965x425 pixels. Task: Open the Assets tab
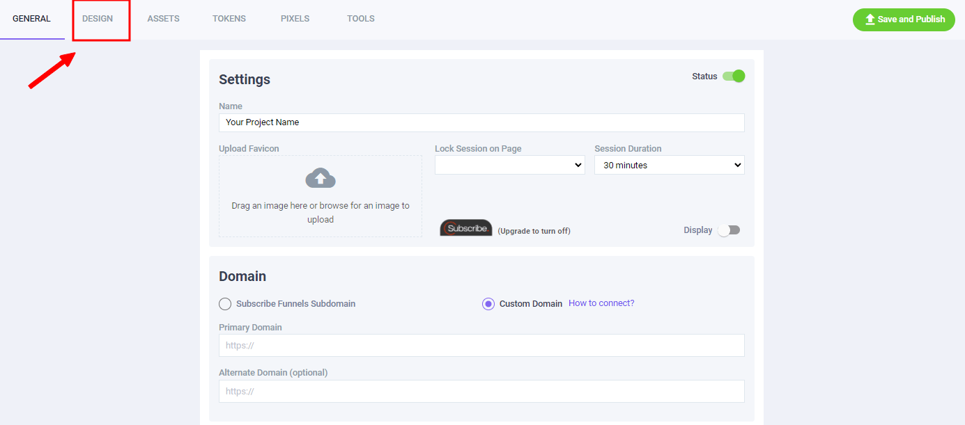tap(163, 19)
